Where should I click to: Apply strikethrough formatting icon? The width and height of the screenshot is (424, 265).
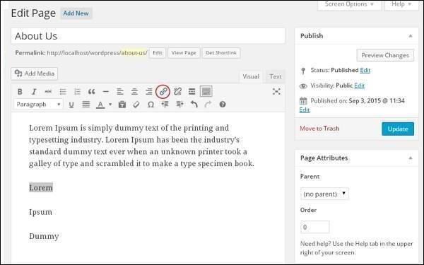[x=48, y=92]
